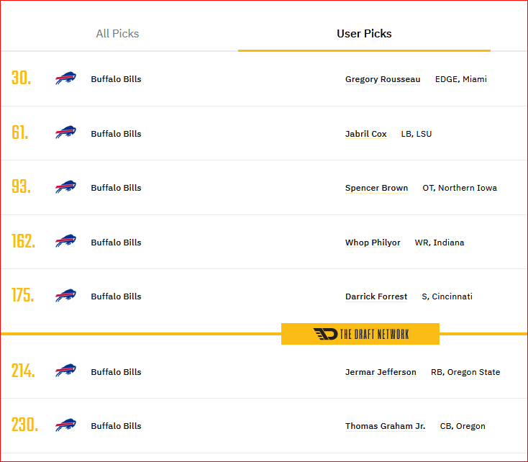
Task: Open Thomas Graham Jr. player link
Action: pos(386,426)
